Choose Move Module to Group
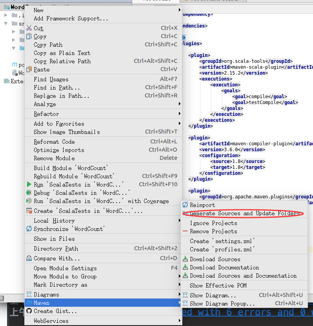Viewport: 313px width, 326px height. click(x=103, y=276)
